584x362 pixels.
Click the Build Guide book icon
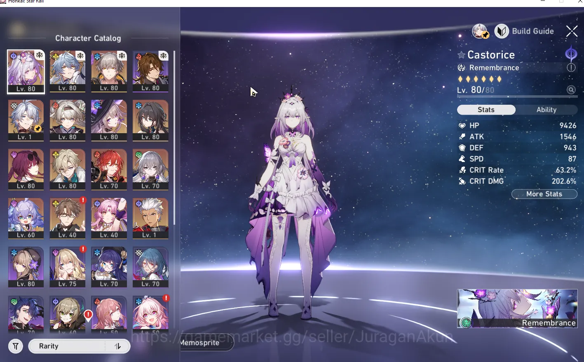click(x=502, y=31)
